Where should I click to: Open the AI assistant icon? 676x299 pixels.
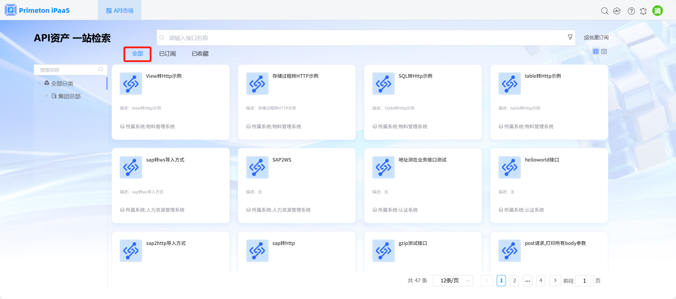617,11
